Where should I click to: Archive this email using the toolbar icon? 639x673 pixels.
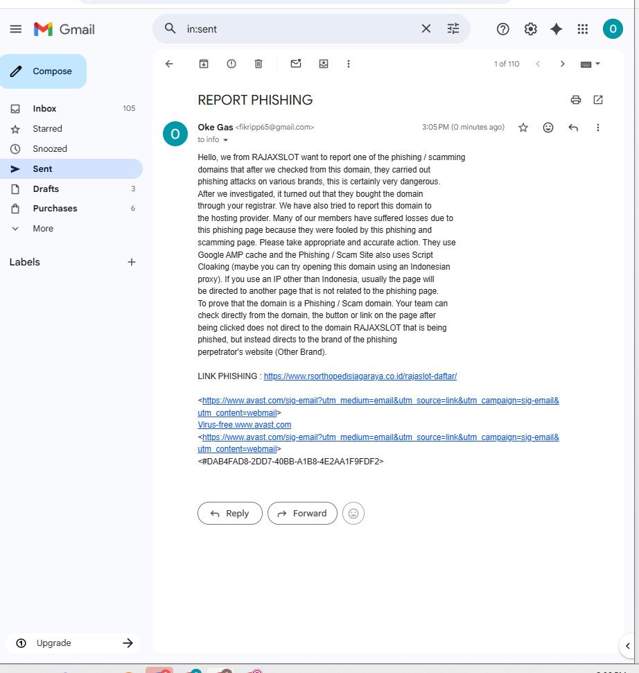pyautogui.click(x=204, y=64)
